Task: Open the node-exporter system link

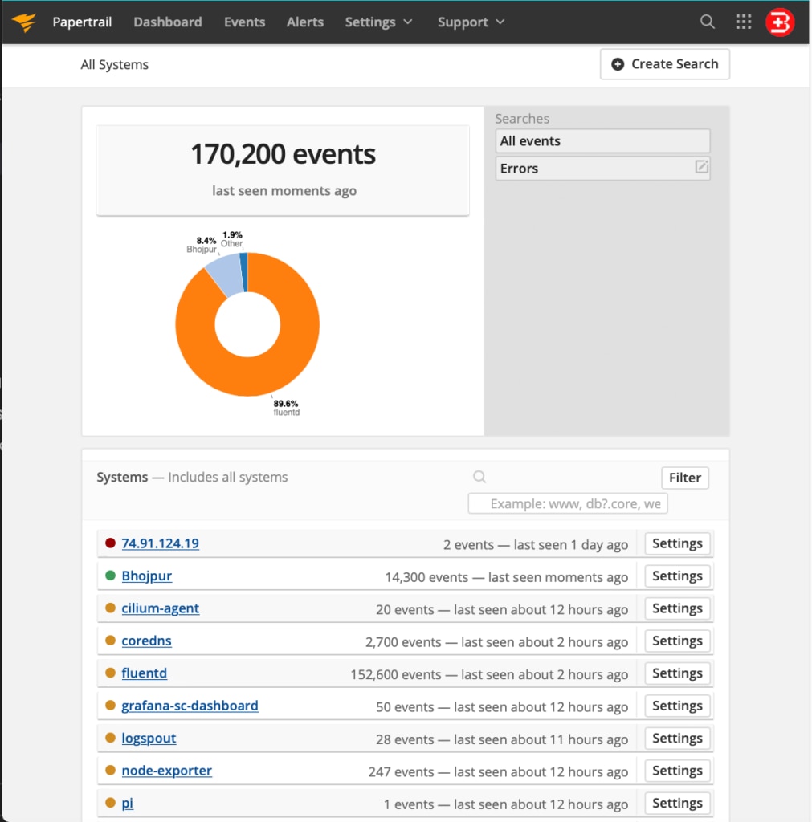Action: (167, 771)
